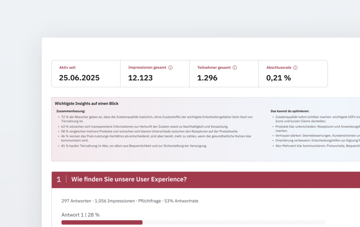Click the 0,21 % completion rate value
Viewport: 360px width, 227px height.
[278, 78]
